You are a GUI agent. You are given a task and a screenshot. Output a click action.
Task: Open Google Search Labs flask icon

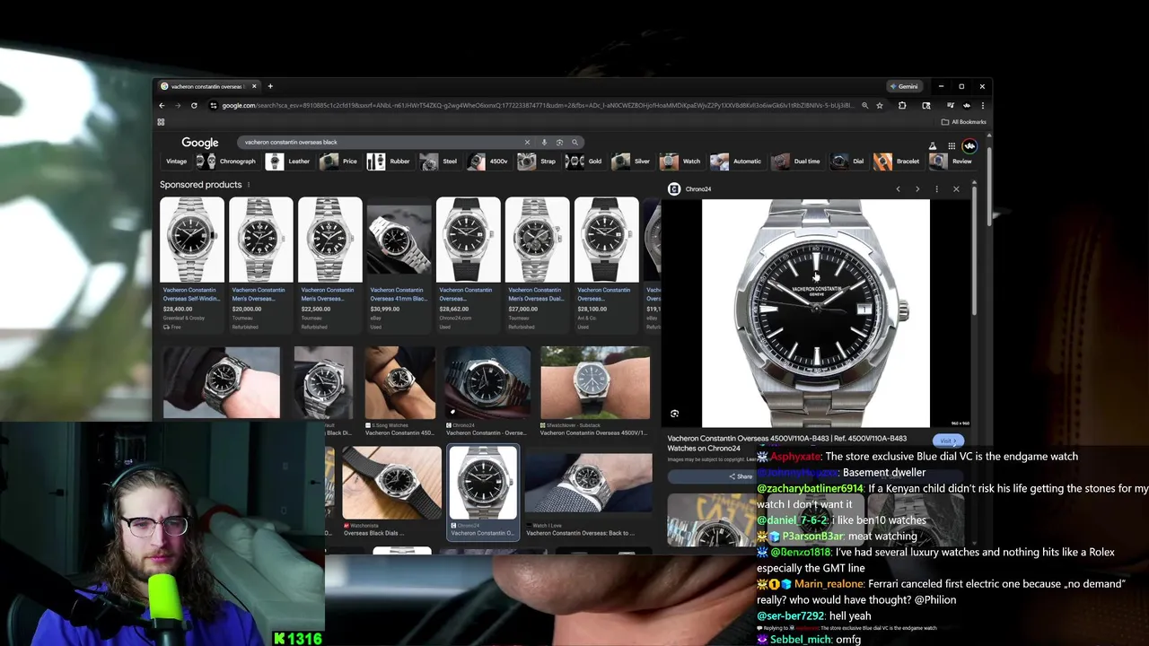(933, 145)
